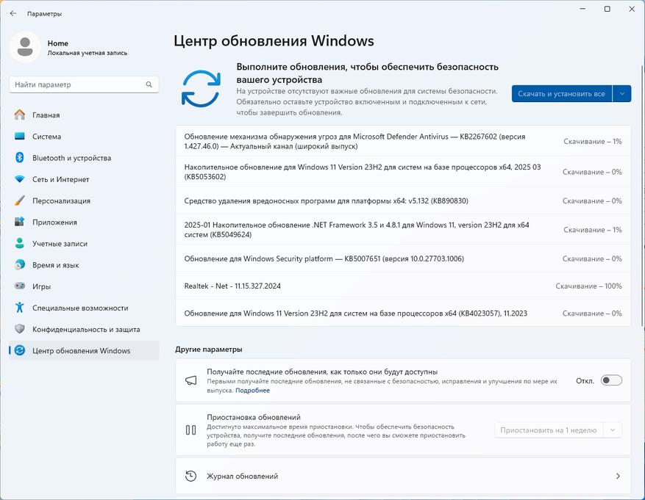Click 'Скачать и установить все' button
The width and height of the screenshot is (645, 500).
pyautogui.click(x=561, y=93)
